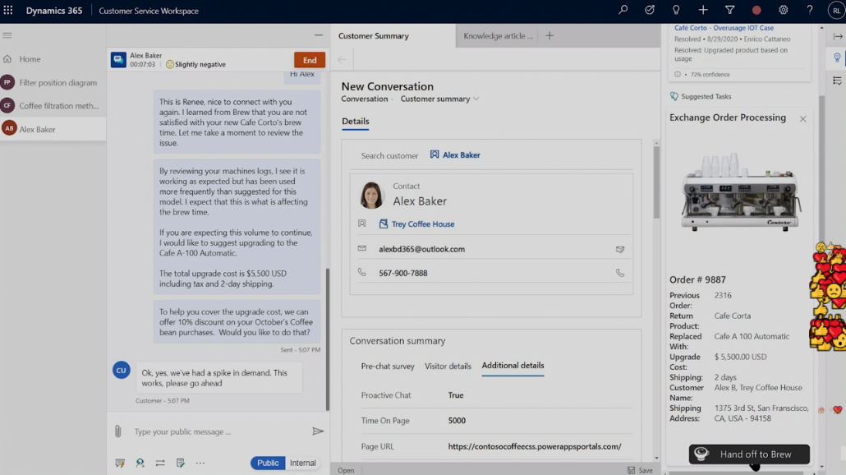Click the consult agent icon in chat toolbar
Screen dimensions: 846x475
(x=140, y=463)
